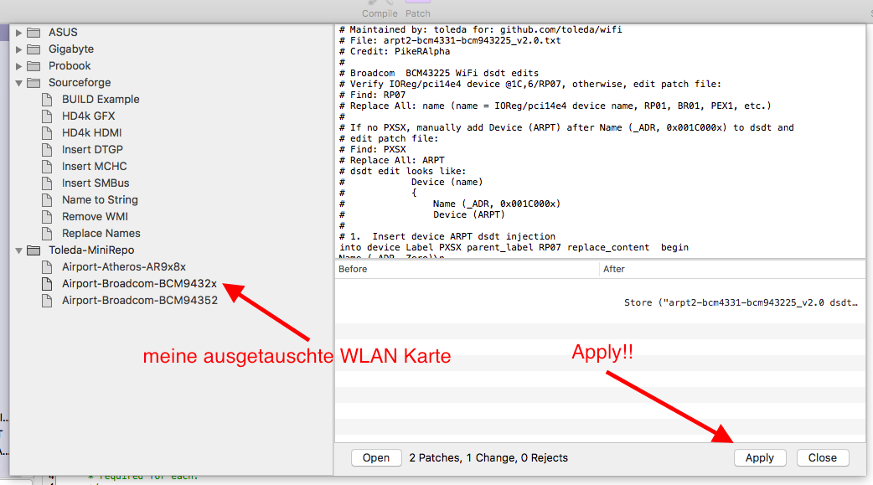Click the Before column header

point(467,269)
